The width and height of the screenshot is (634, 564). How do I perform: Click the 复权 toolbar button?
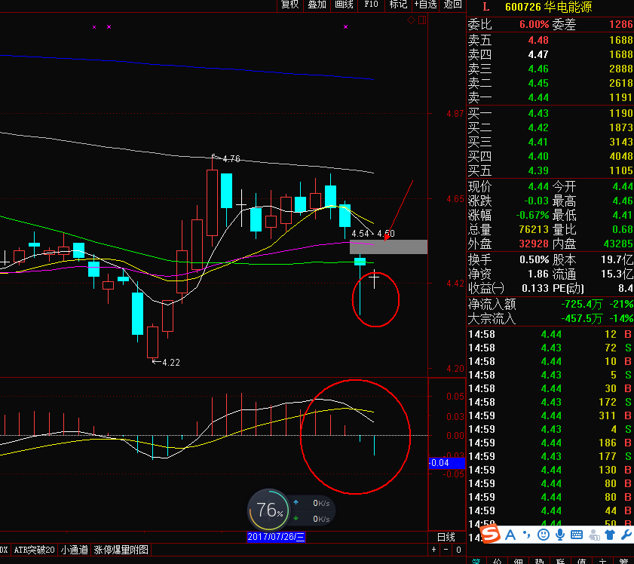pyautogui.click(x=289, y=5)
